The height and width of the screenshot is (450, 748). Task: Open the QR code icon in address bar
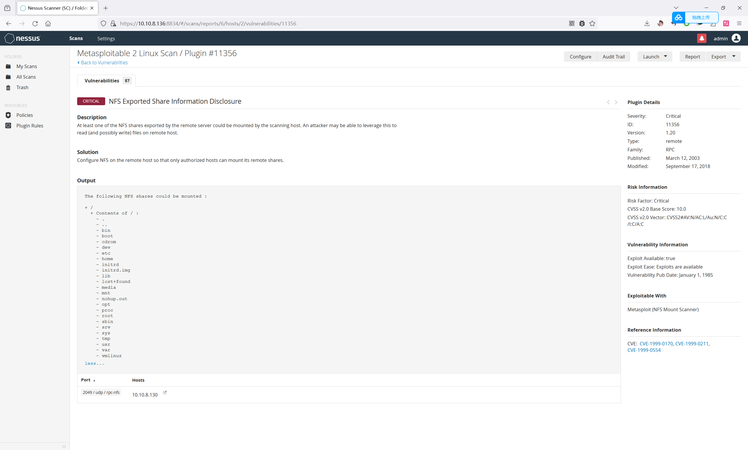click(572, 23)
